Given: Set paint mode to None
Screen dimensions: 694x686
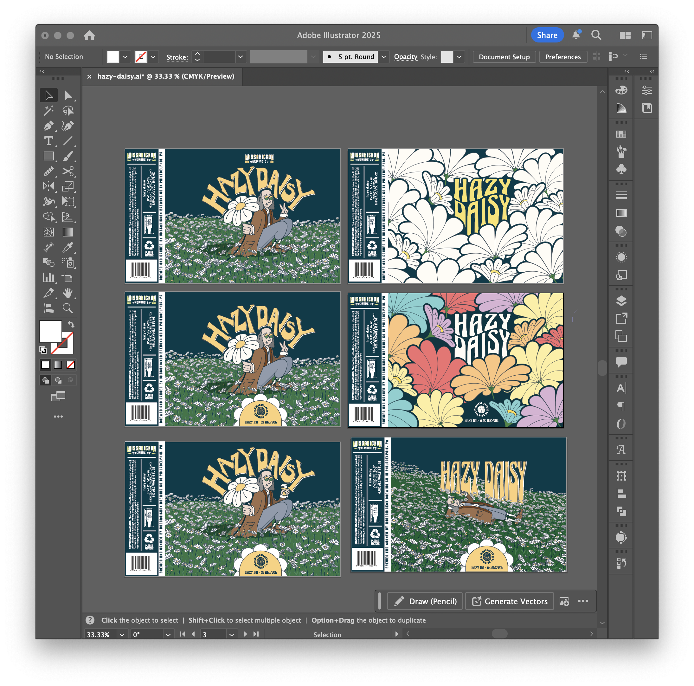Looking at the screenshot, I should 71,365.
